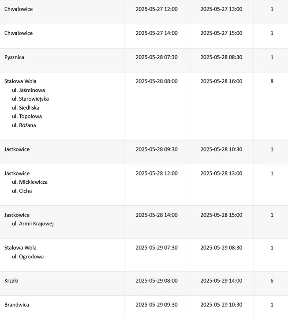The width and height of the screenshot is (288, 318).
Task: Select end time 2025-05-27 15:00 cell
Action: coord(221,33)
